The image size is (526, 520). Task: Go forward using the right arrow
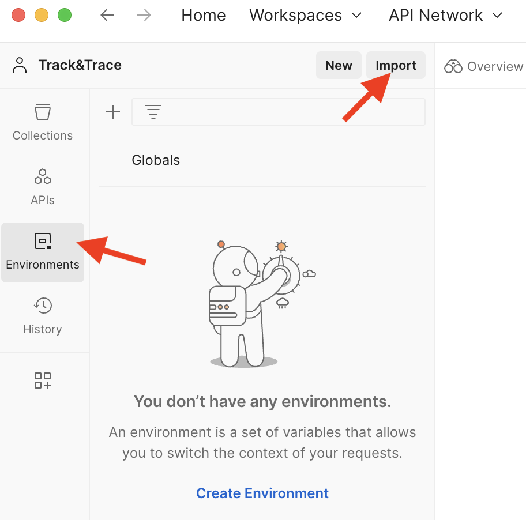coord(144,15)
